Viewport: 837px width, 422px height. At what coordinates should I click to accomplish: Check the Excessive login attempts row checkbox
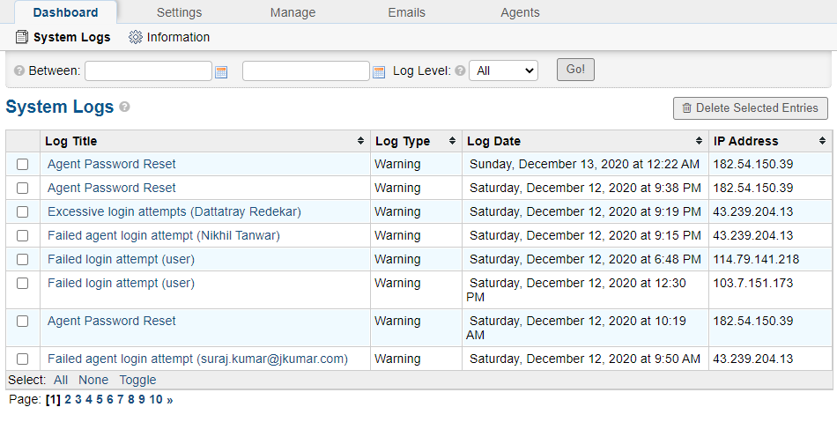22,211
